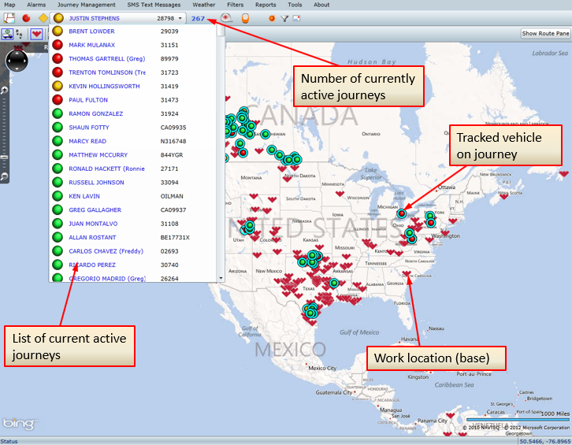
Task: Toggle the red heart work locations icon
Action: tap(36, 34)
